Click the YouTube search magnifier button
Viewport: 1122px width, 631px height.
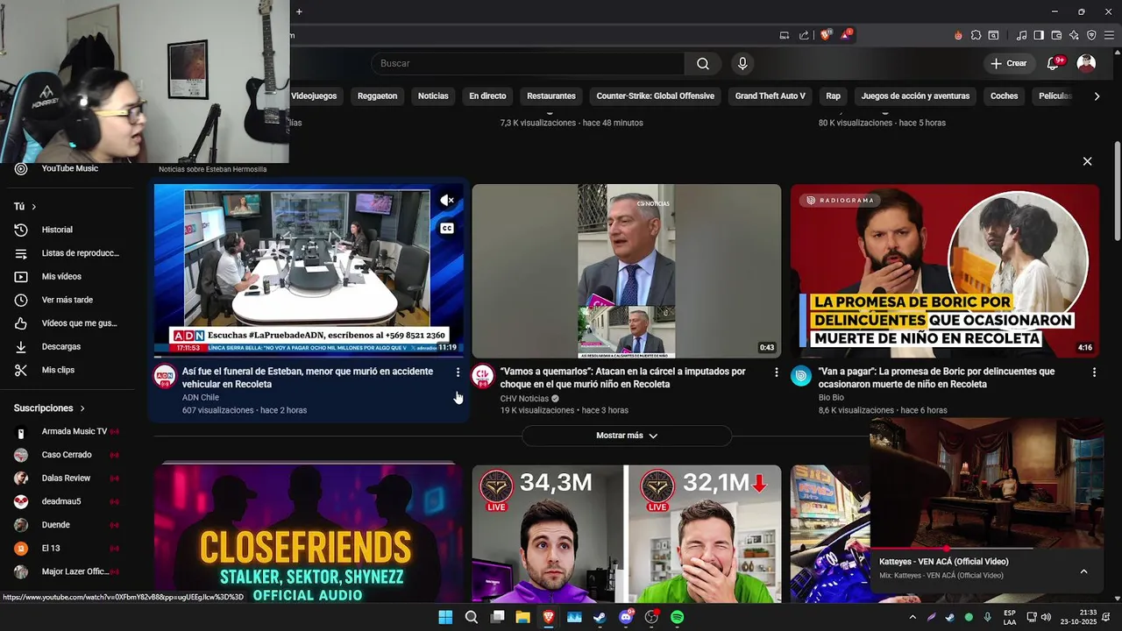coord(703,63)
